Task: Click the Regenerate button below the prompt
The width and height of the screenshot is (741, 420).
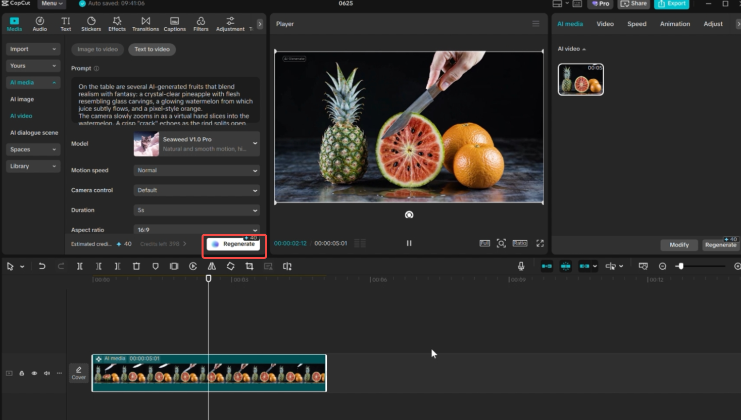Action: [x=234, y=244]
